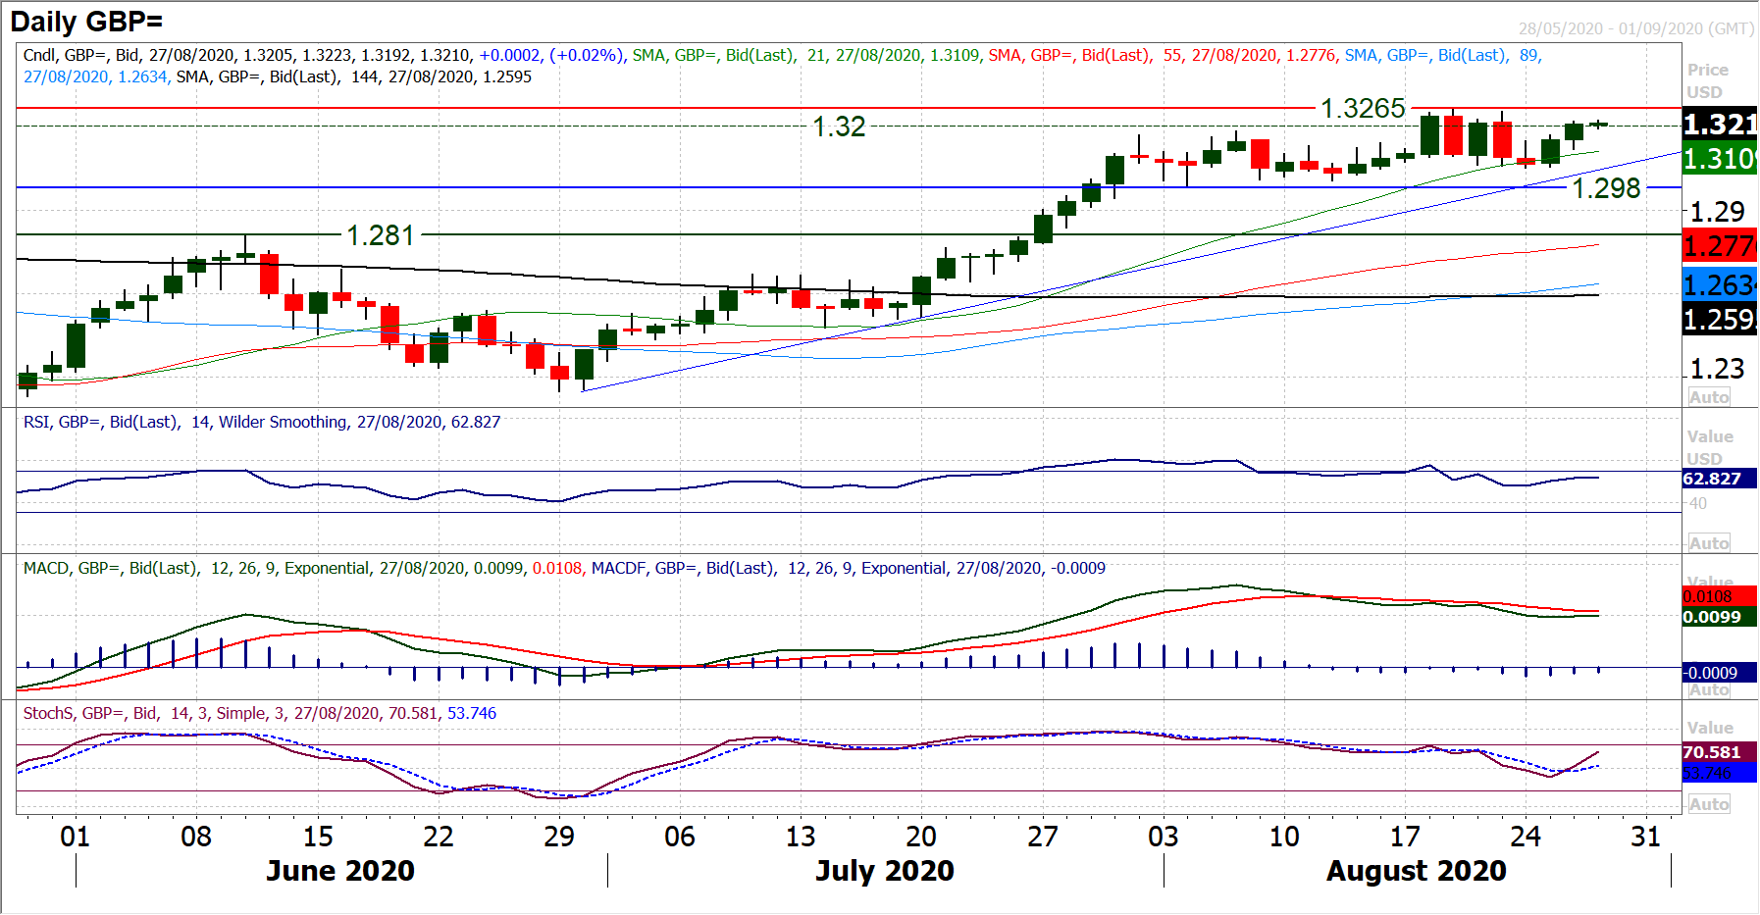Select the 1.298 support level label
Screen dimensions: 1760x915
(1606, 188)
